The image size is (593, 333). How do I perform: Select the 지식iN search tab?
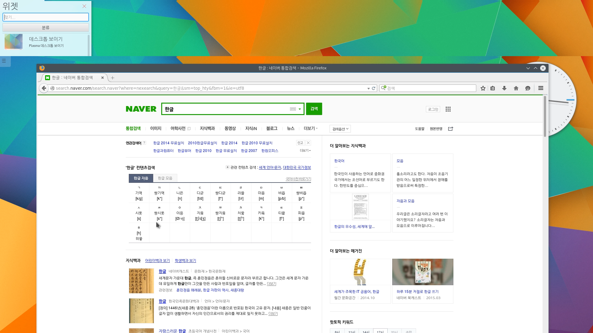(251, 128)
